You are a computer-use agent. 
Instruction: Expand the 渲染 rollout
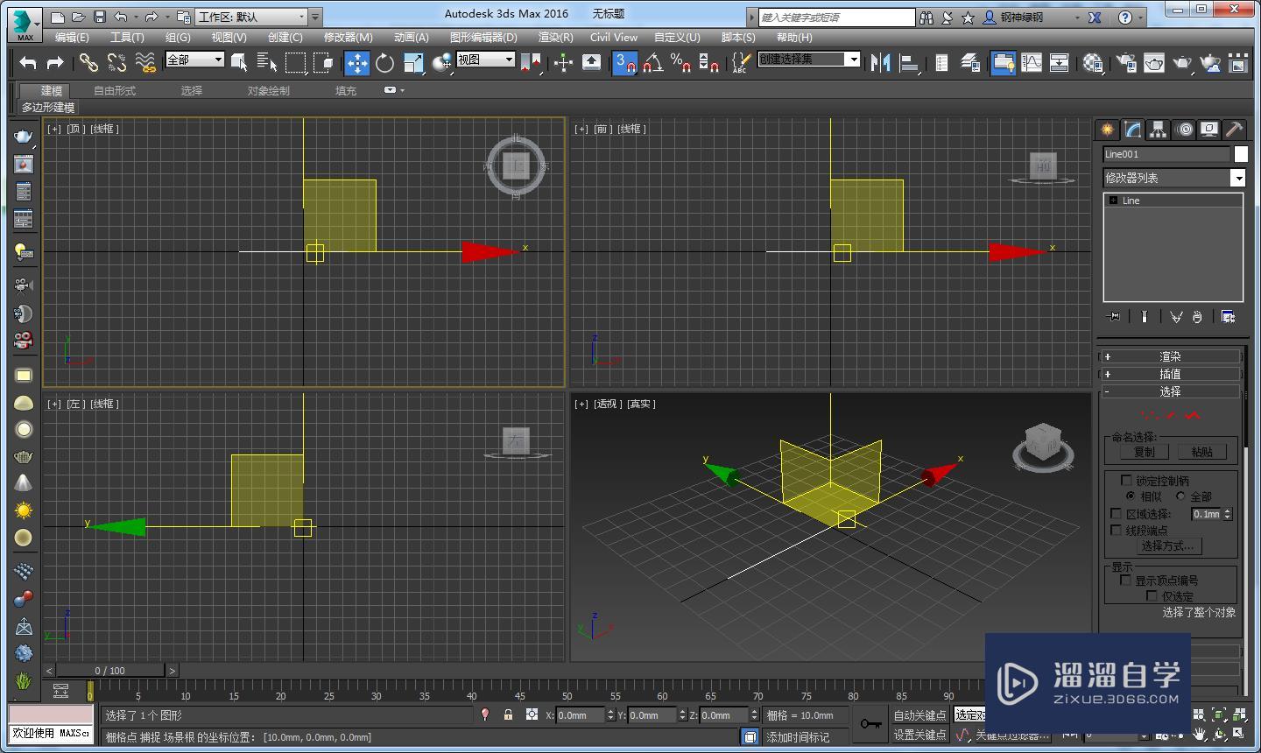point(1170,356)
